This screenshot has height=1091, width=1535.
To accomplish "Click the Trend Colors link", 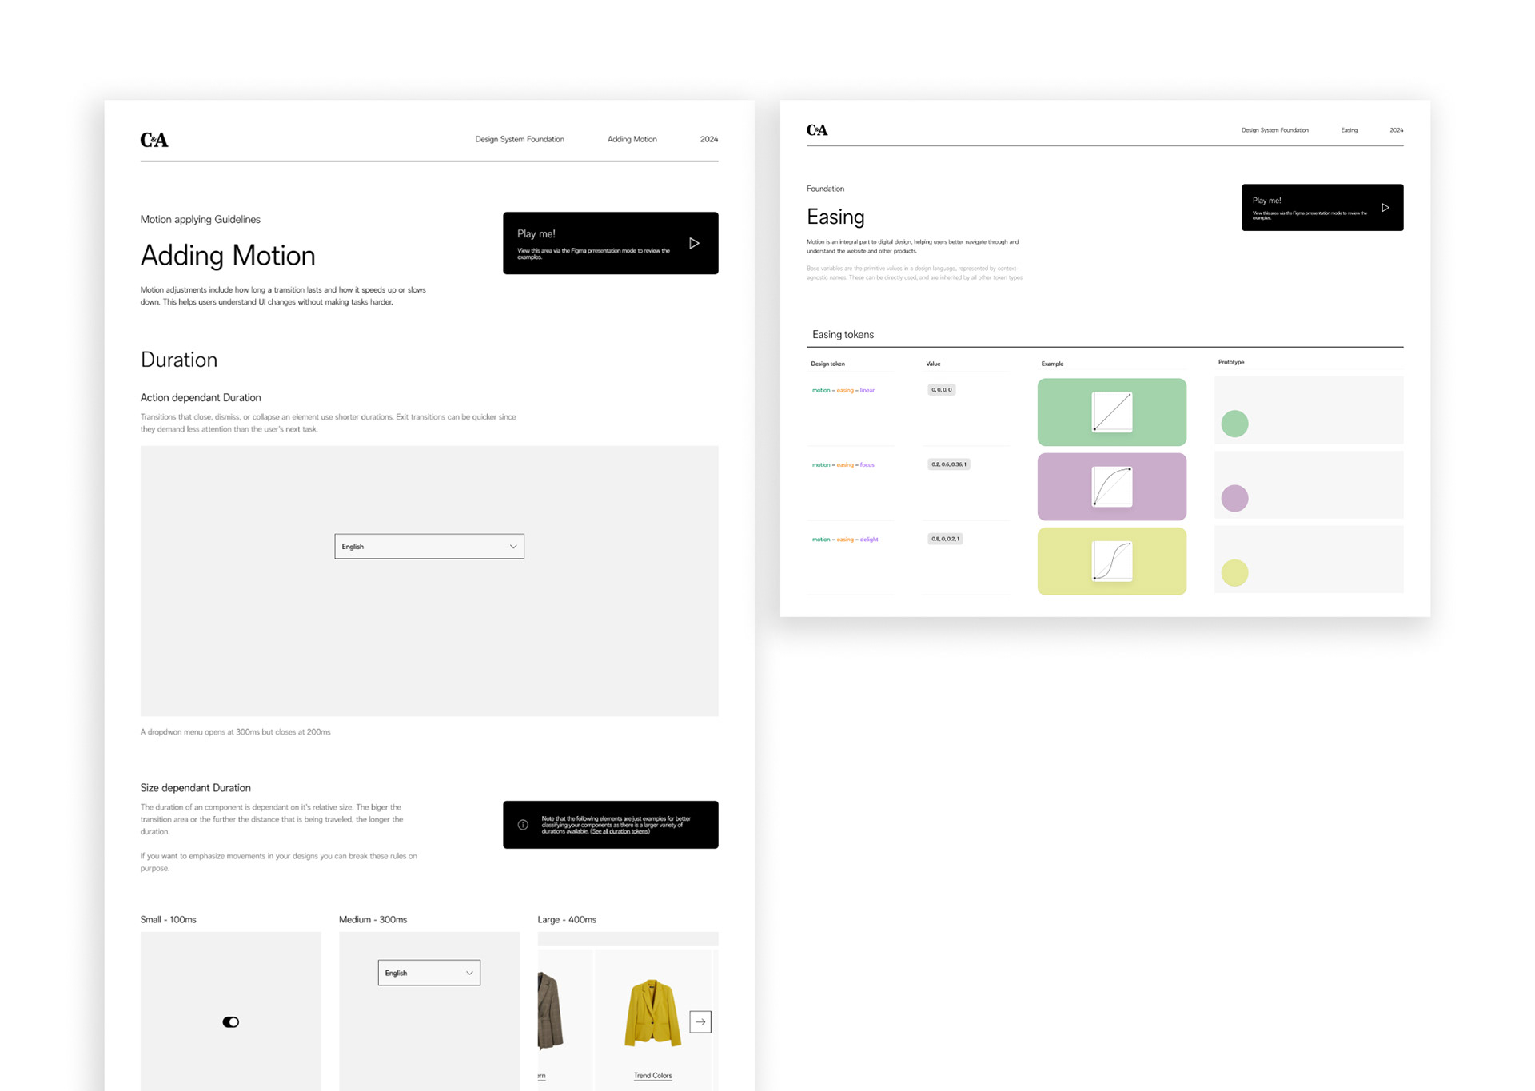I will click(652, 1075).
